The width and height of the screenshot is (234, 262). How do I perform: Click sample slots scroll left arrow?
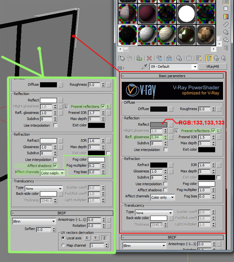pos(121,49)
